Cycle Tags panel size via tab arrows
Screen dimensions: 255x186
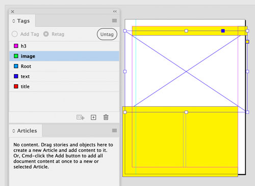tap(14, 21)
